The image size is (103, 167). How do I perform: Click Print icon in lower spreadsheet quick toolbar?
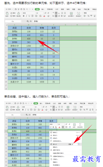[x=21, y=103]
